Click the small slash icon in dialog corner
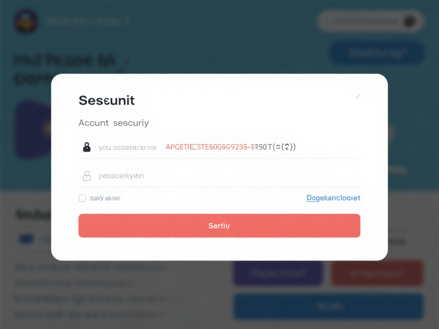Image resolution: width=439 pixels, height=329 pixels. pyautogui.click(x=358, y=96)
